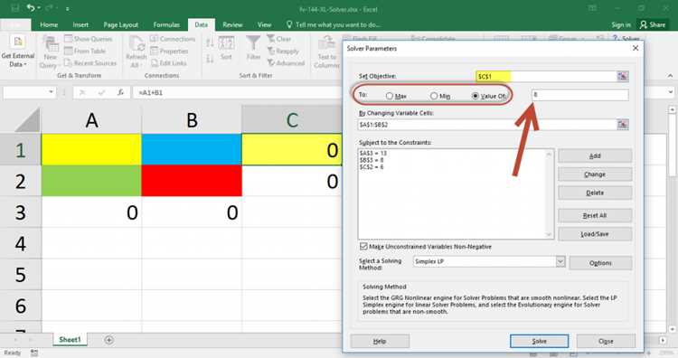Click the Change constraint button
The height and width of the screenshot is (358, 678).
(x=595, y=174)
